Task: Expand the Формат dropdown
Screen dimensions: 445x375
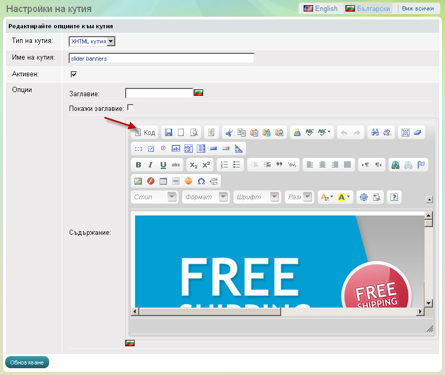Action: [x=224, y=197]
